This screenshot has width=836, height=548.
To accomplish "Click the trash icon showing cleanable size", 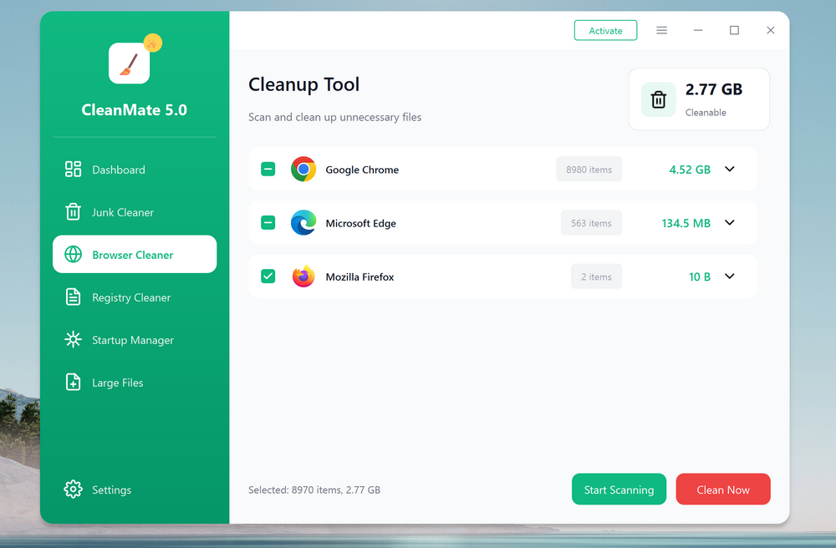I will coord(658,99).
